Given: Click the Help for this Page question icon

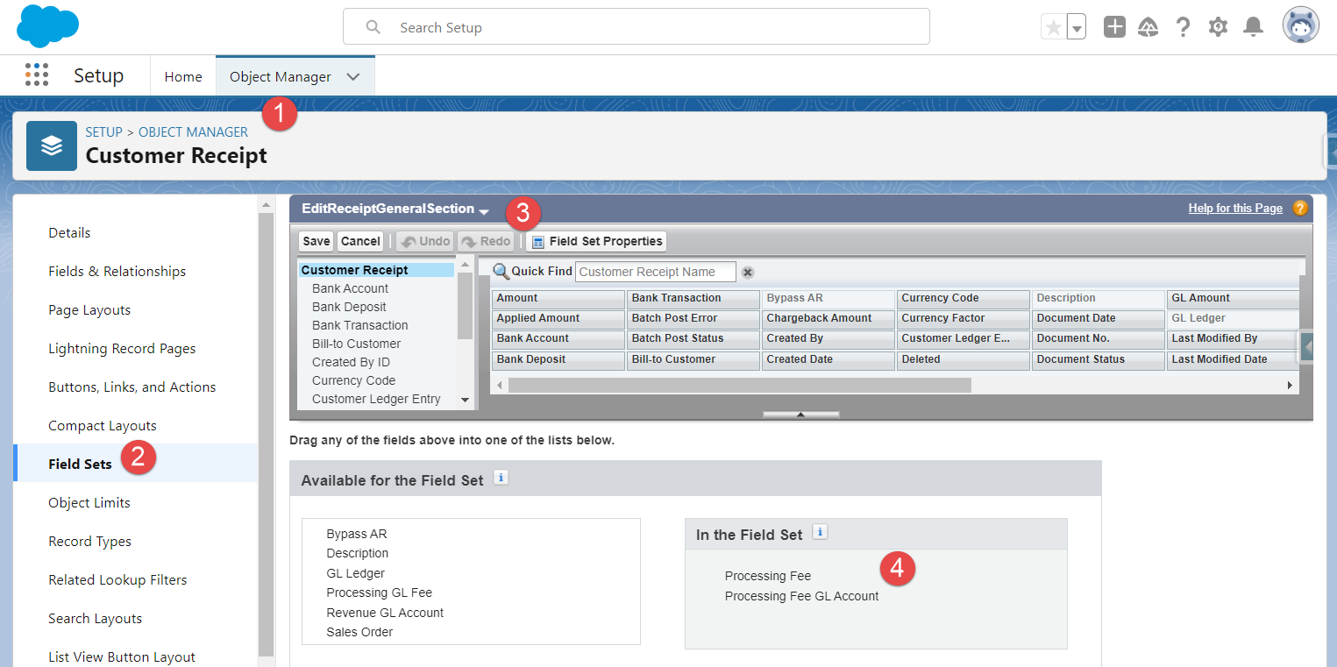Looking at the screenshot, I should pyautogui.click(x=1299, y=209).
